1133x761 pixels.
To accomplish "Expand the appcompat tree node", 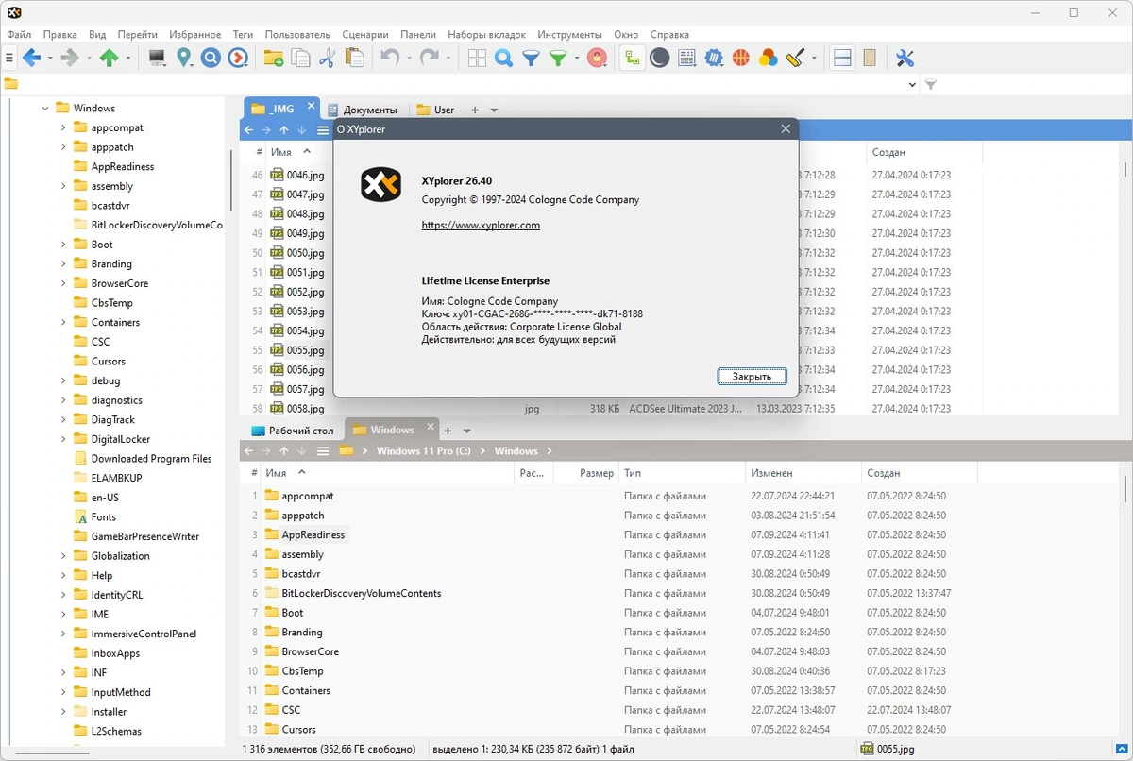I will click(x=63, y=127).
